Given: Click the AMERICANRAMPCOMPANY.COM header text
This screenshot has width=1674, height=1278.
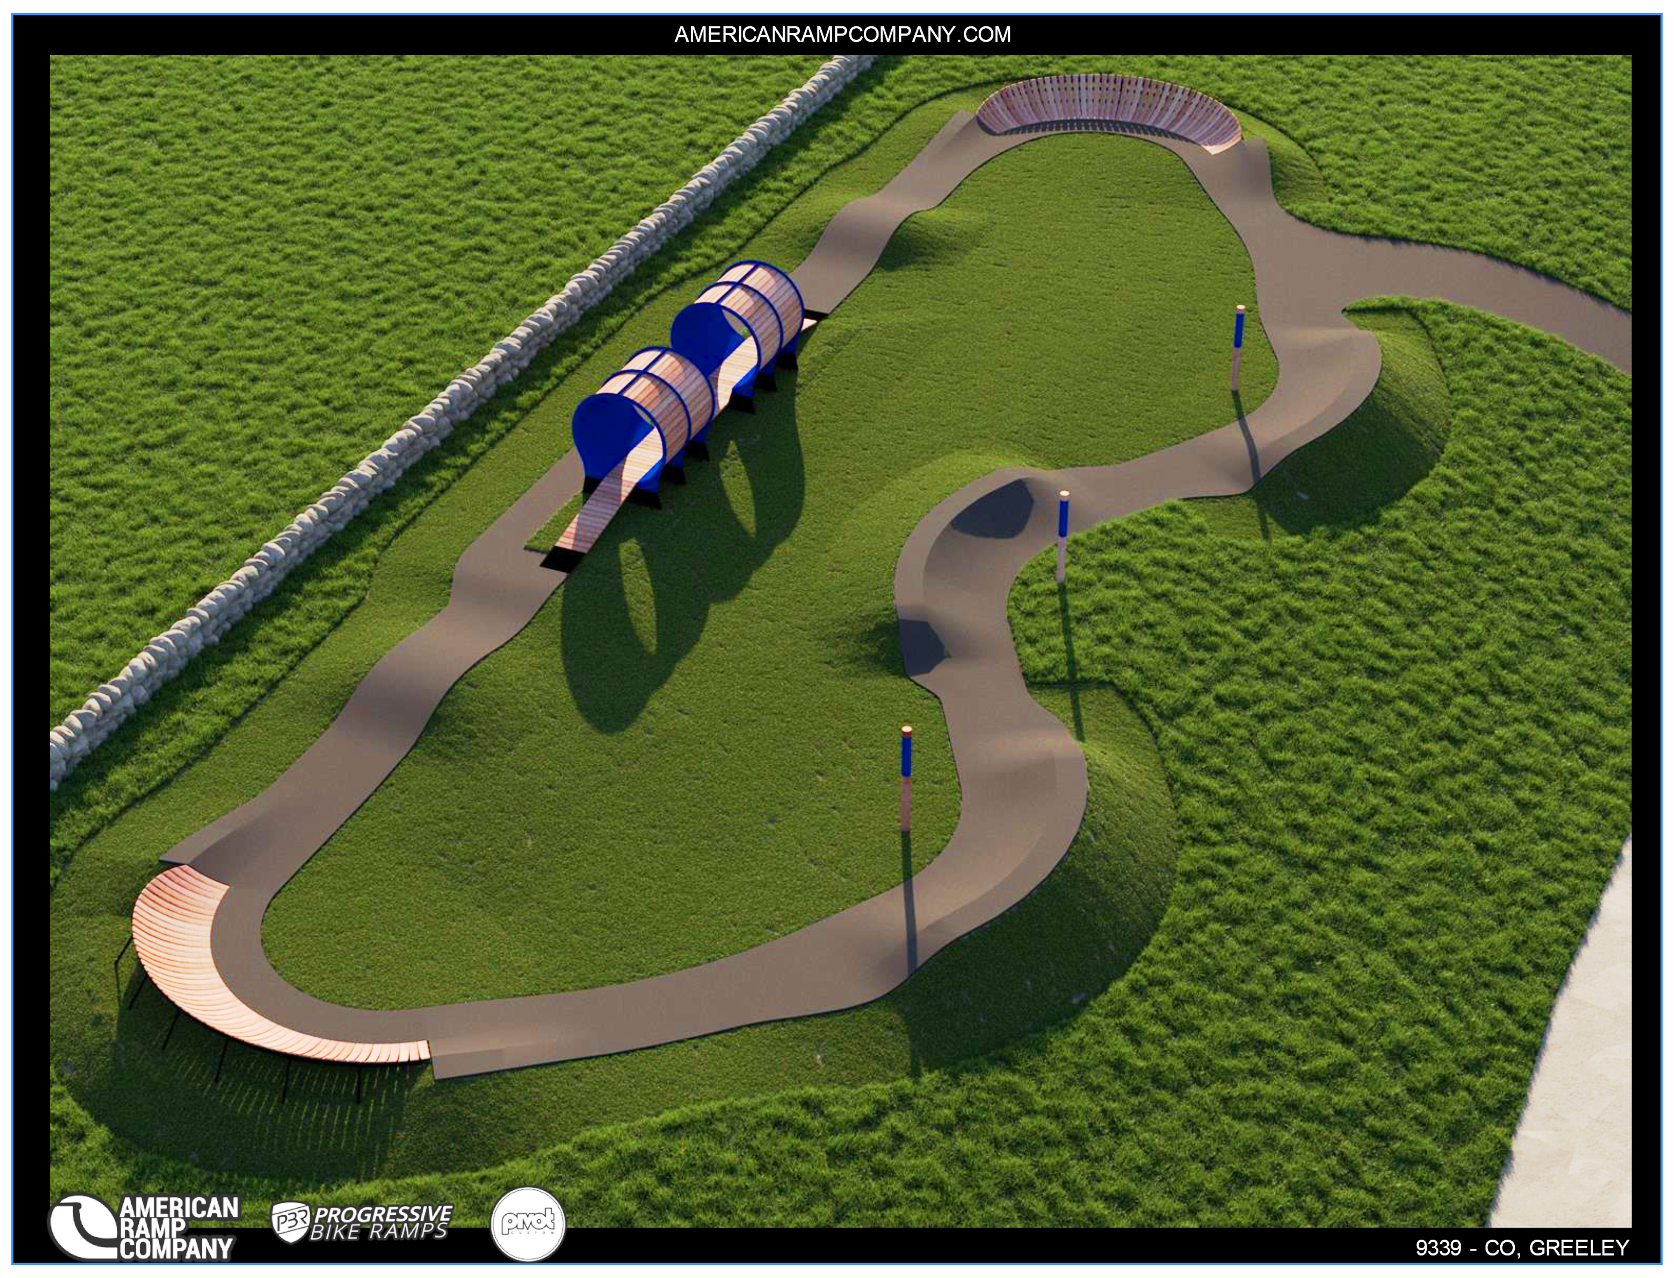Looking at the screenshot, I should 842,34.
